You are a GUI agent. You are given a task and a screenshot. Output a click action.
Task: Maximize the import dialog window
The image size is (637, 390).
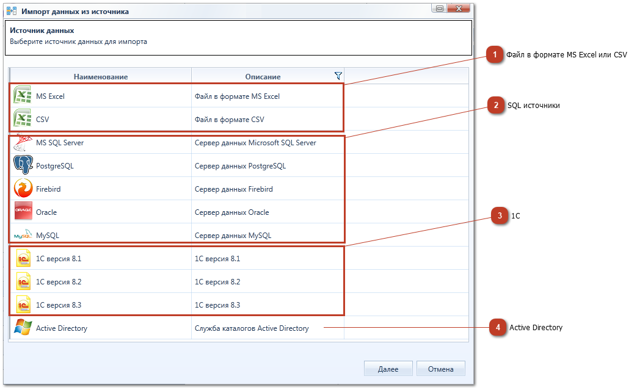(440, 9)
